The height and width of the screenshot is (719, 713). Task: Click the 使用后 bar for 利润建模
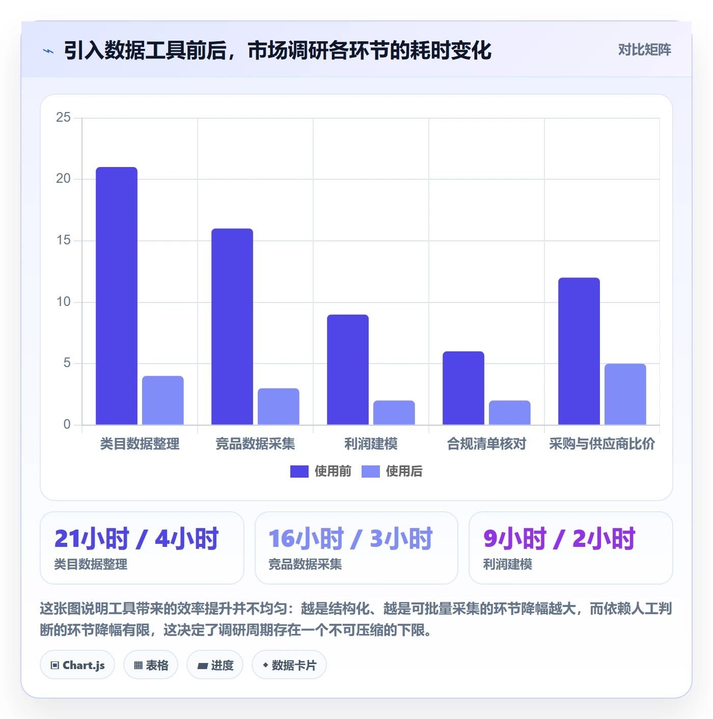click(394, 412)
